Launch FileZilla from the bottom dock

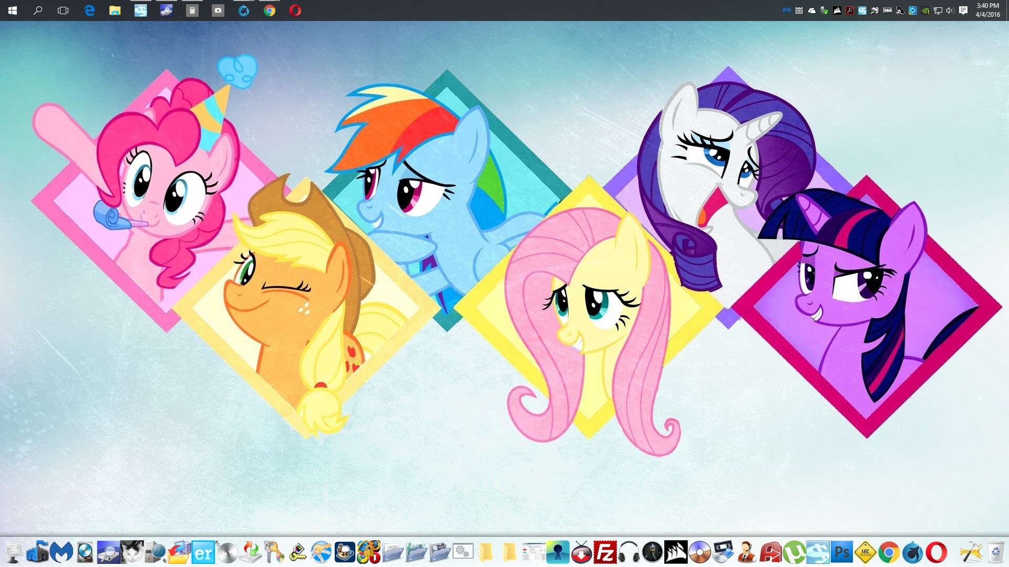(605, 552)
